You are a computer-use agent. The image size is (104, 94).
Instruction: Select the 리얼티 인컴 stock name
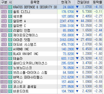tap(22, 30)
